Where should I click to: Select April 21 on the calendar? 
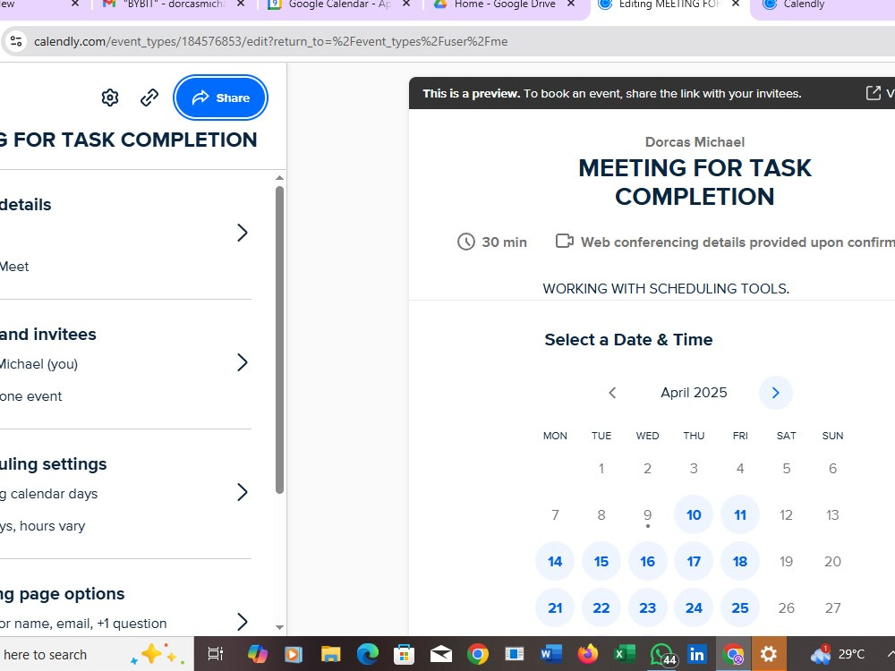[555, 607]
